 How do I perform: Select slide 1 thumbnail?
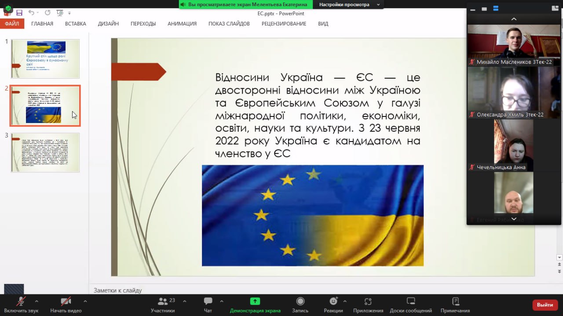(45, 59)
